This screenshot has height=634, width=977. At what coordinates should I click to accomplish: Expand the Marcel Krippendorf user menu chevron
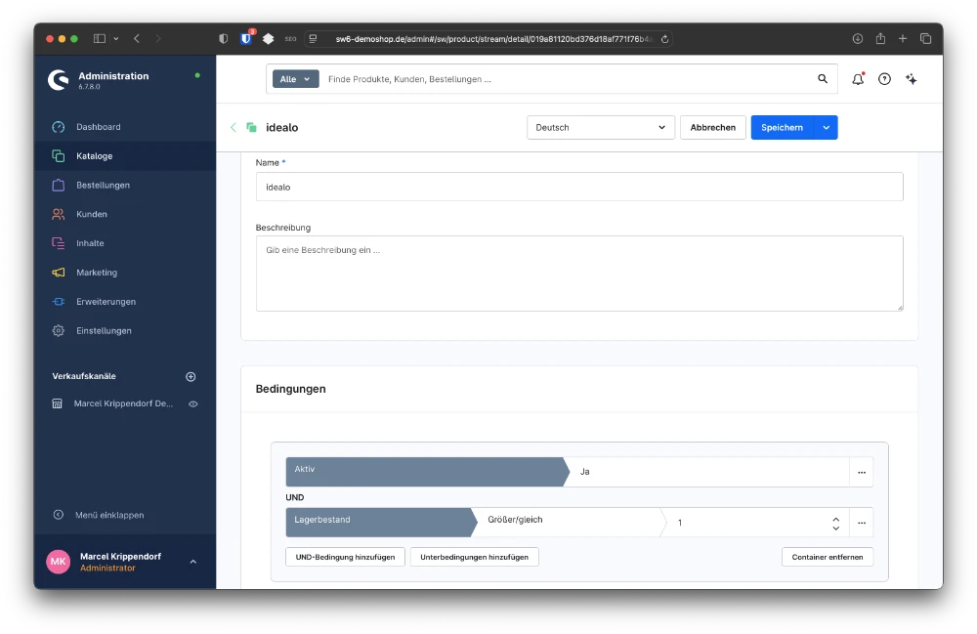193,562
